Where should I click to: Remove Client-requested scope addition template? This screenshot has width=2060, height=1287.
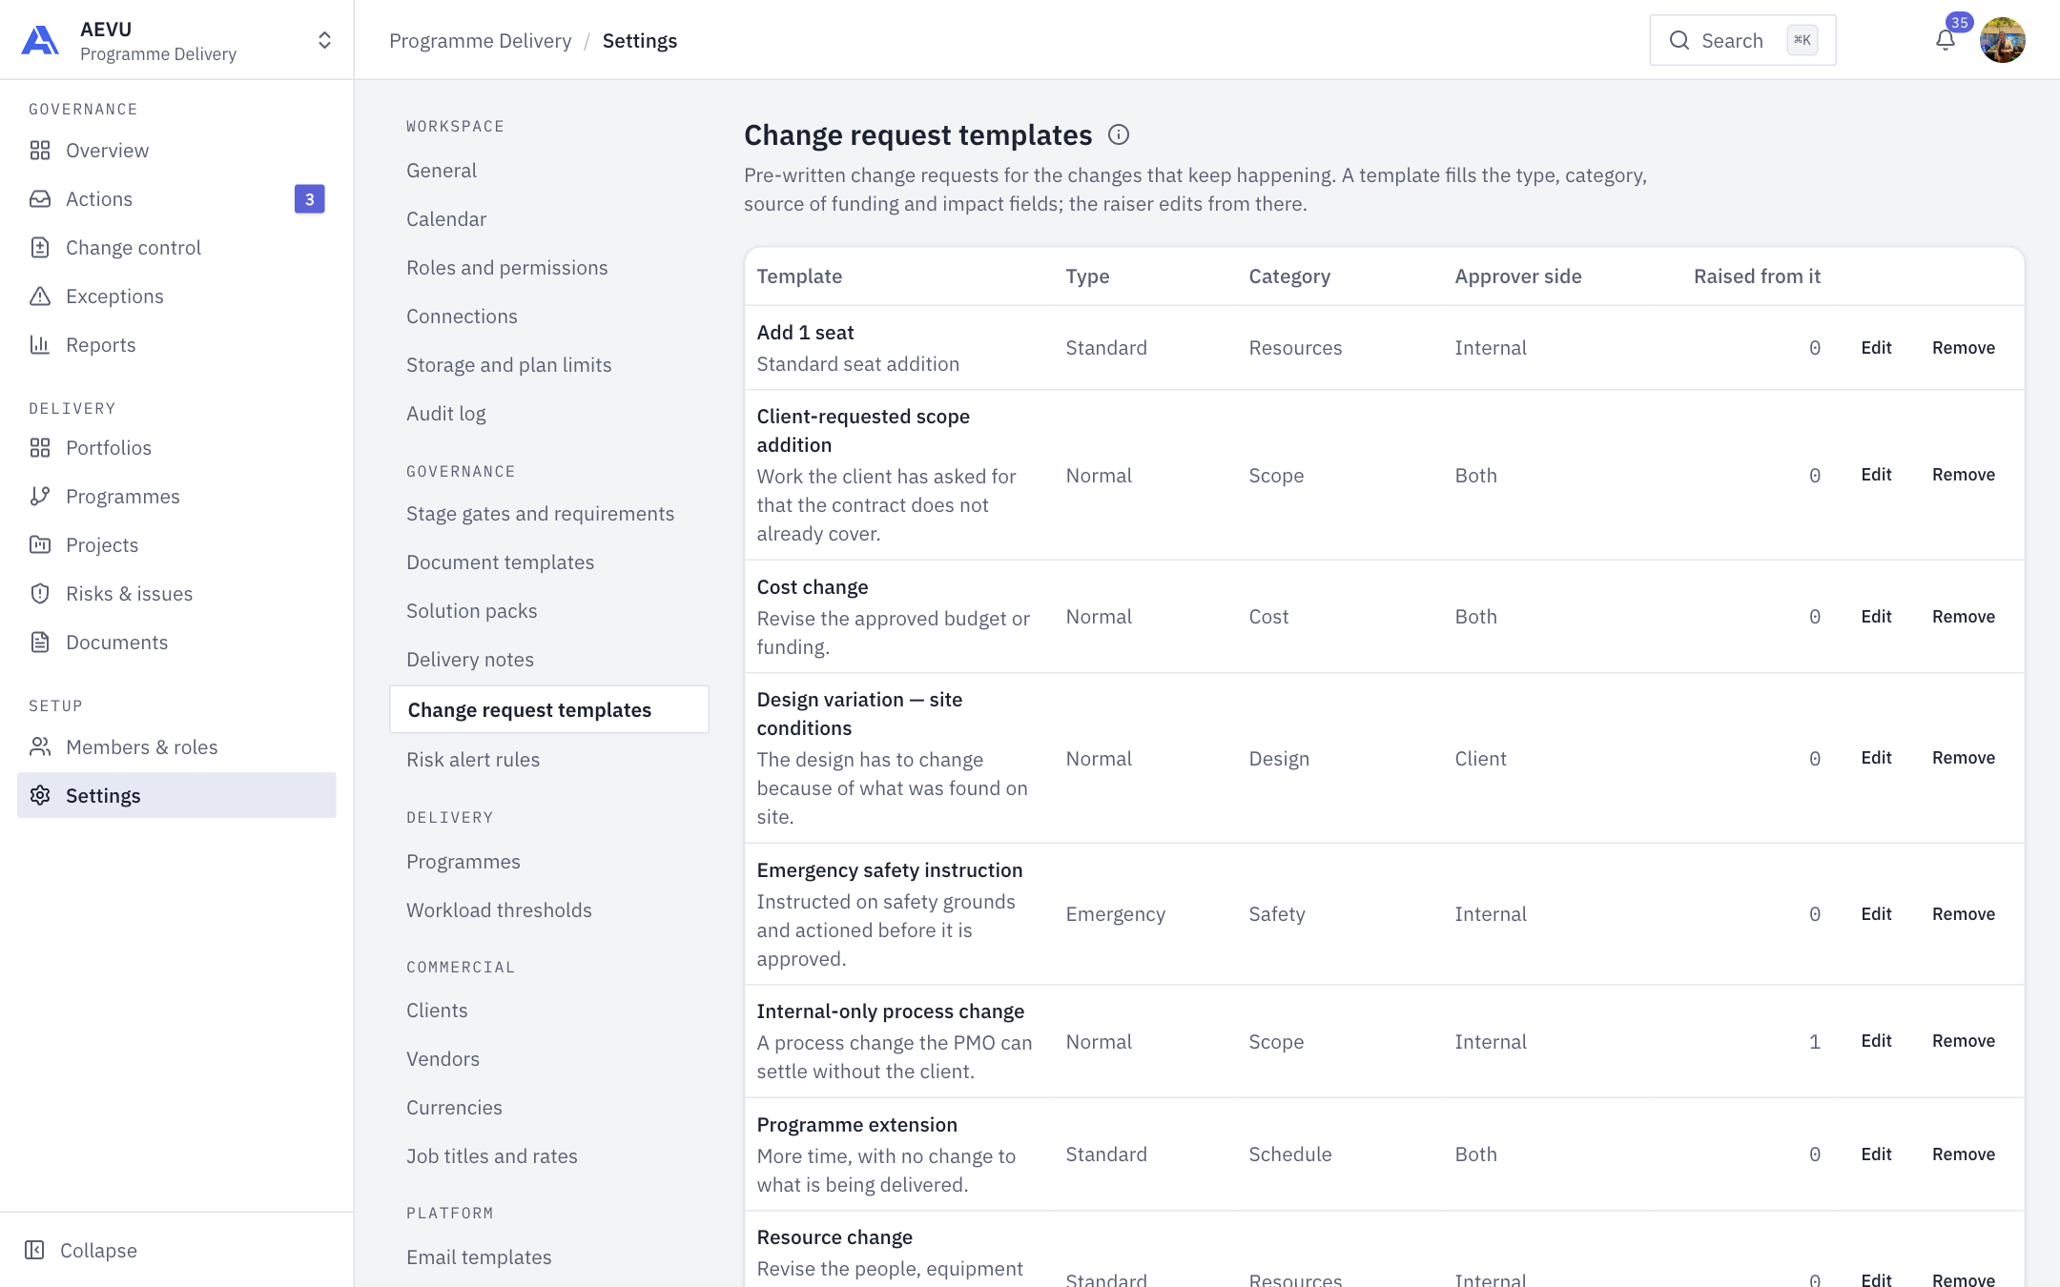coord(1964,475)
